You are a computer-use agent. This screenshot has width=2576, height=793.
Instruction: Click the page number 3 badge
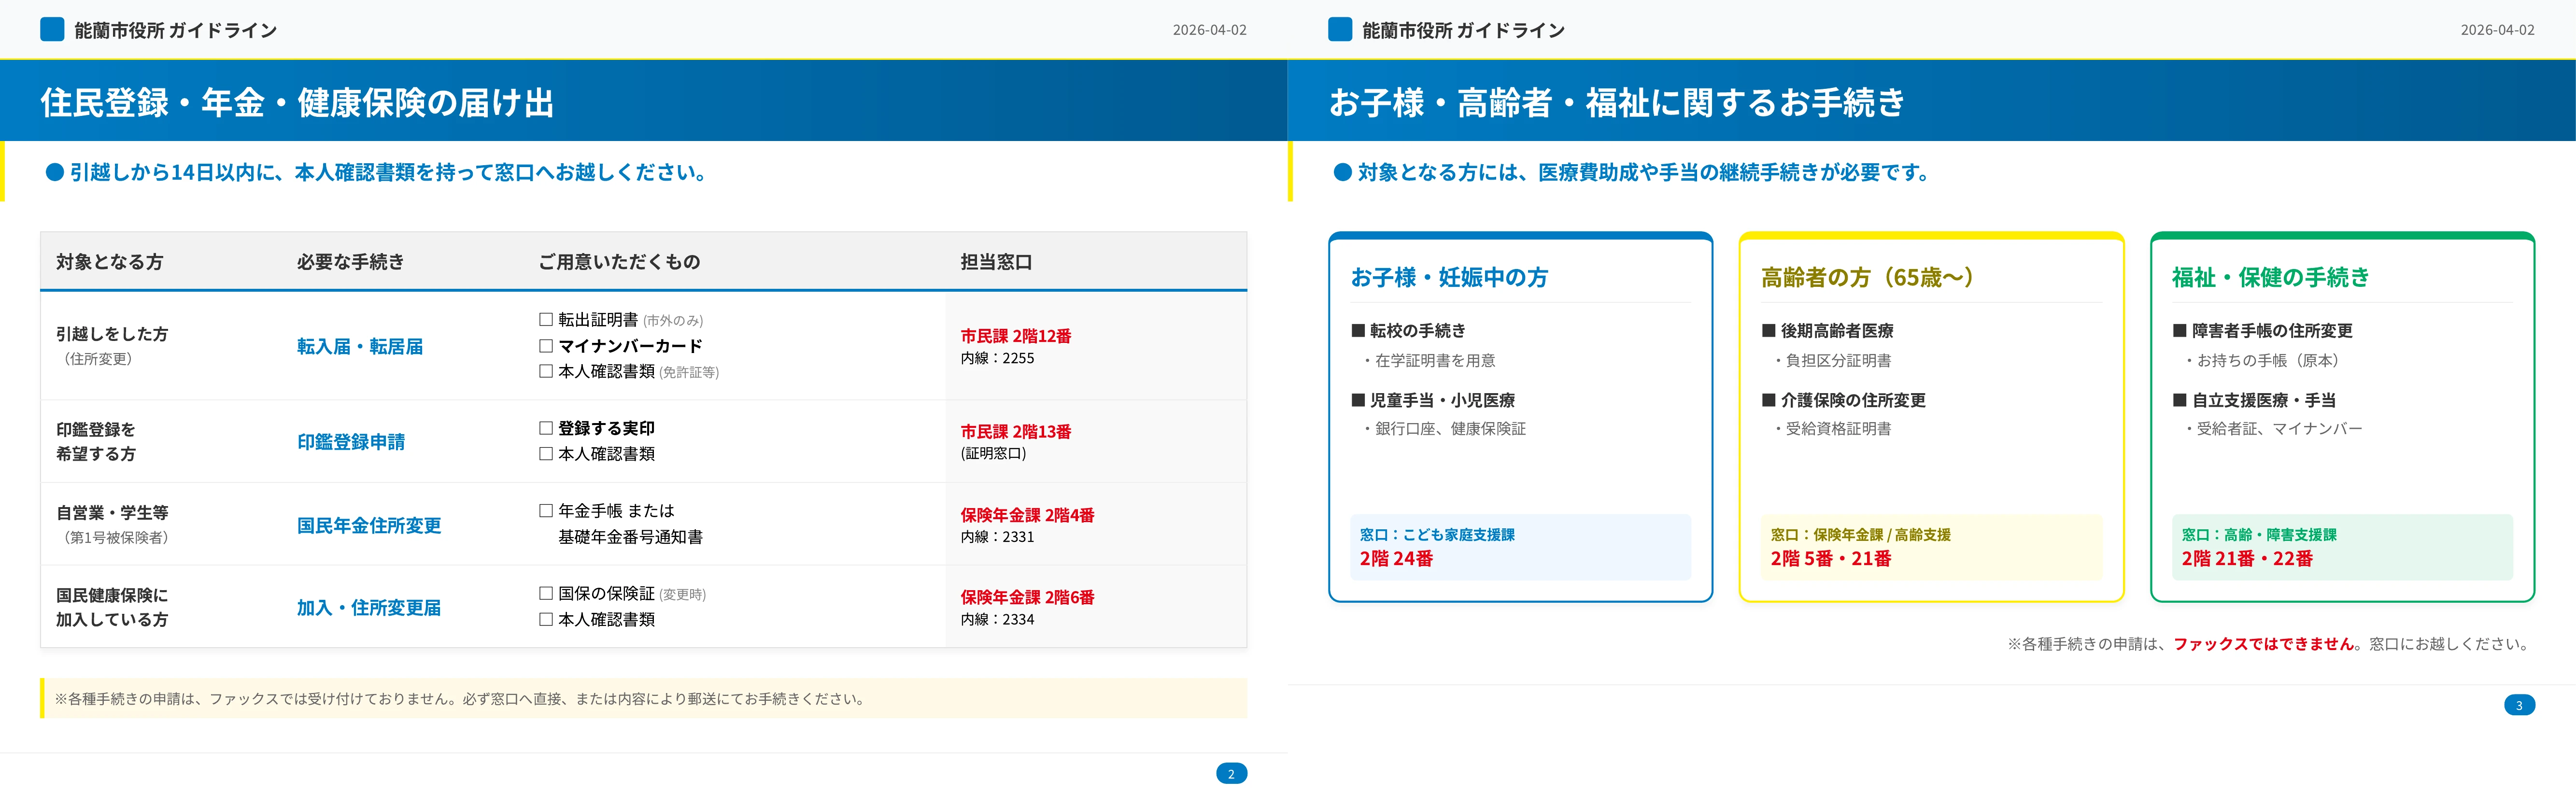pyautogui.click(x=2519, y=705)
